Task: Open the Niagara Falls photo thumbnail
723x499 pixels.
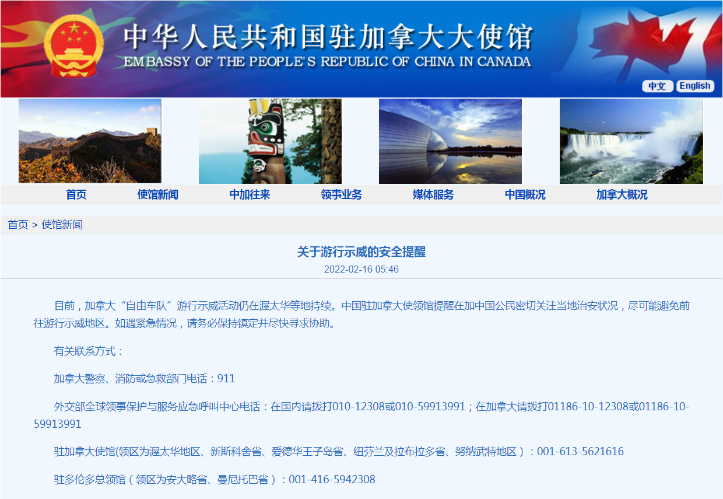Action: click(x=631, y=141)
